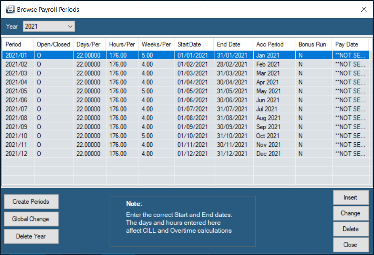Click the Create Periods button
The image size is (374, 255).
click(x=31, y=202)
